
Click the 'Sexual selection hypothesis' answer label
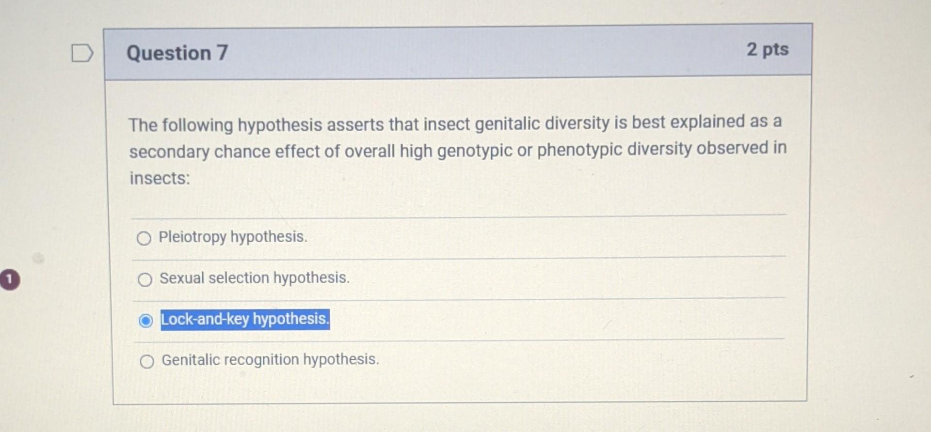pos(254,278)
